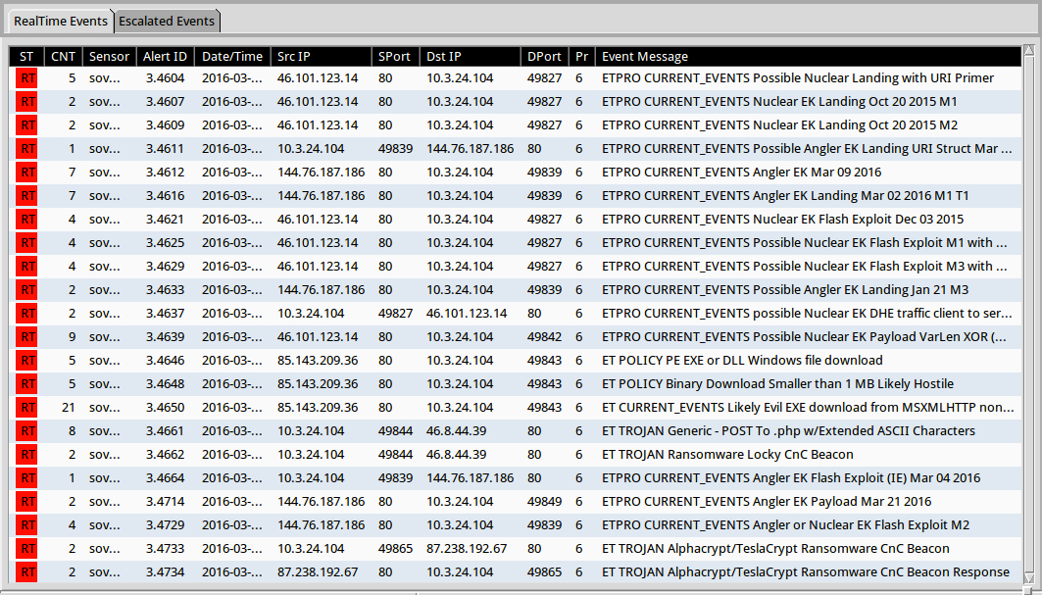The height and width of the screenshot is (595, 1042).
Task: Click the Src IP column header
Action: [x=298, y=57]
